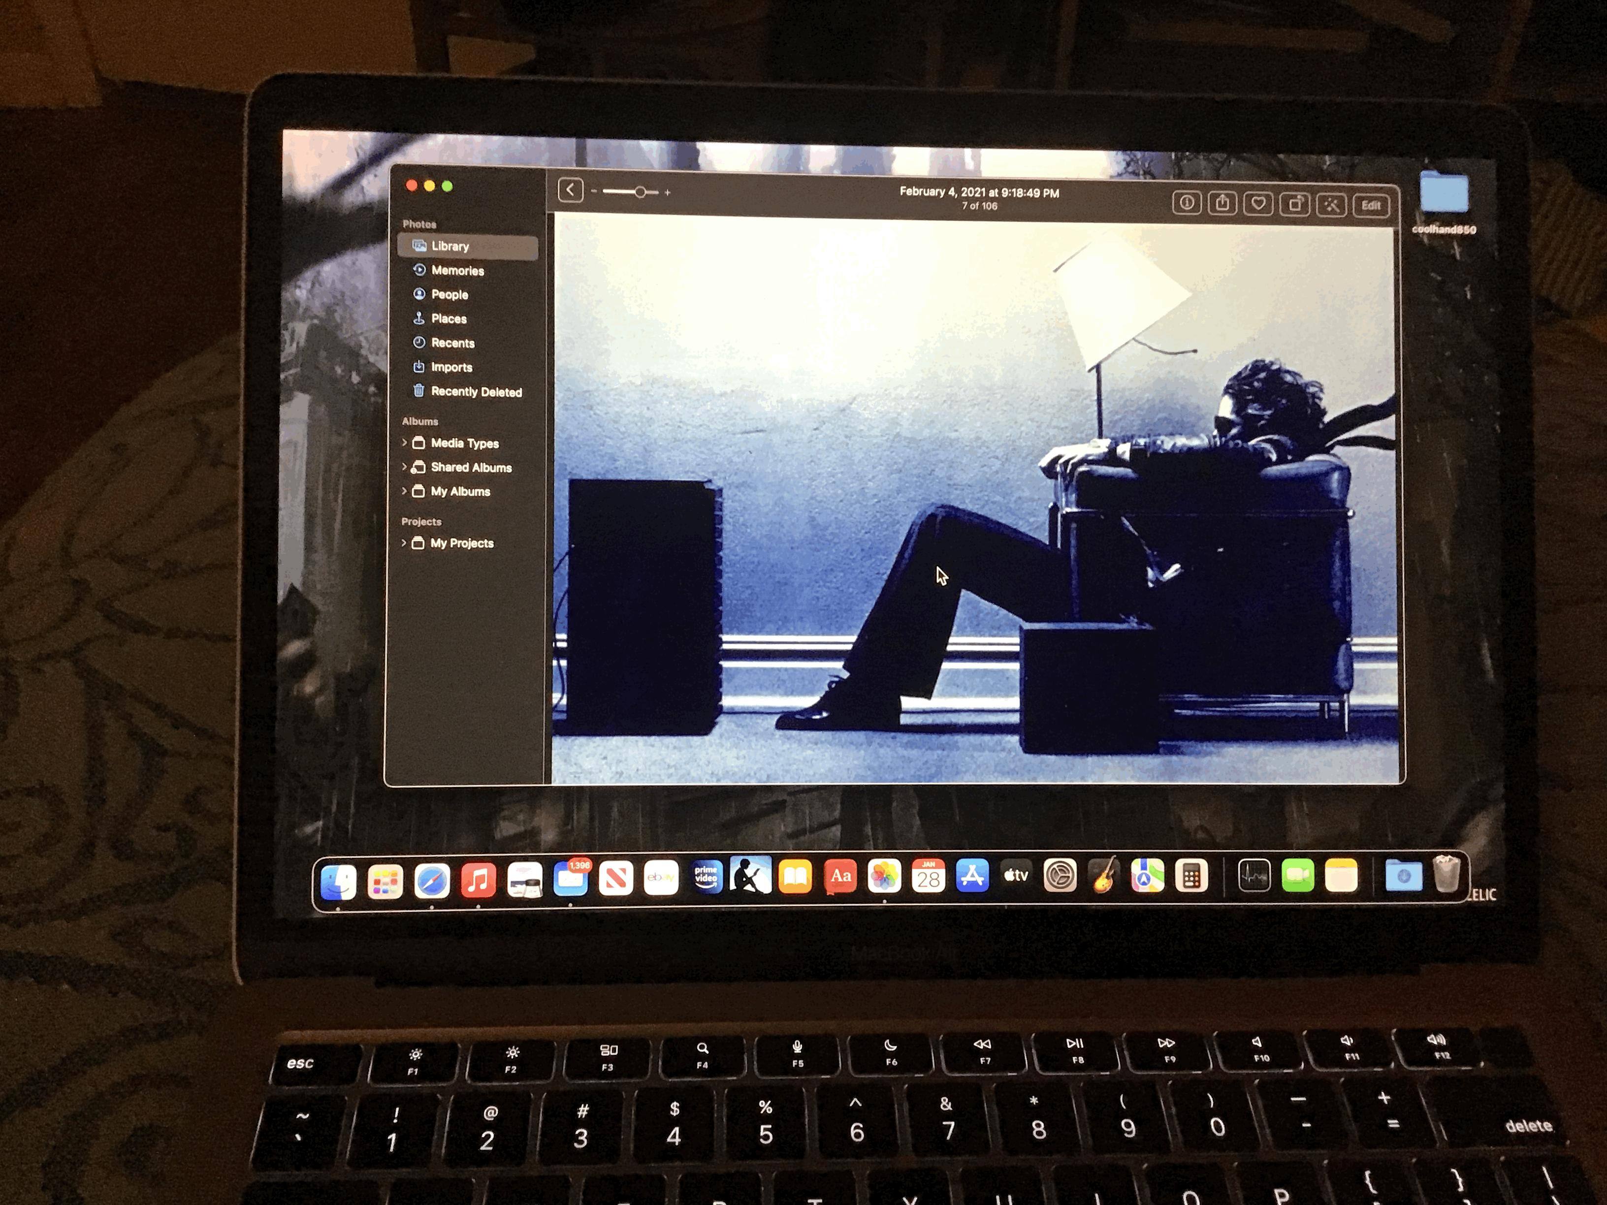The image size is (1607, 1205).
Task: Select Library in the sidebar
Action: point(450,246)
